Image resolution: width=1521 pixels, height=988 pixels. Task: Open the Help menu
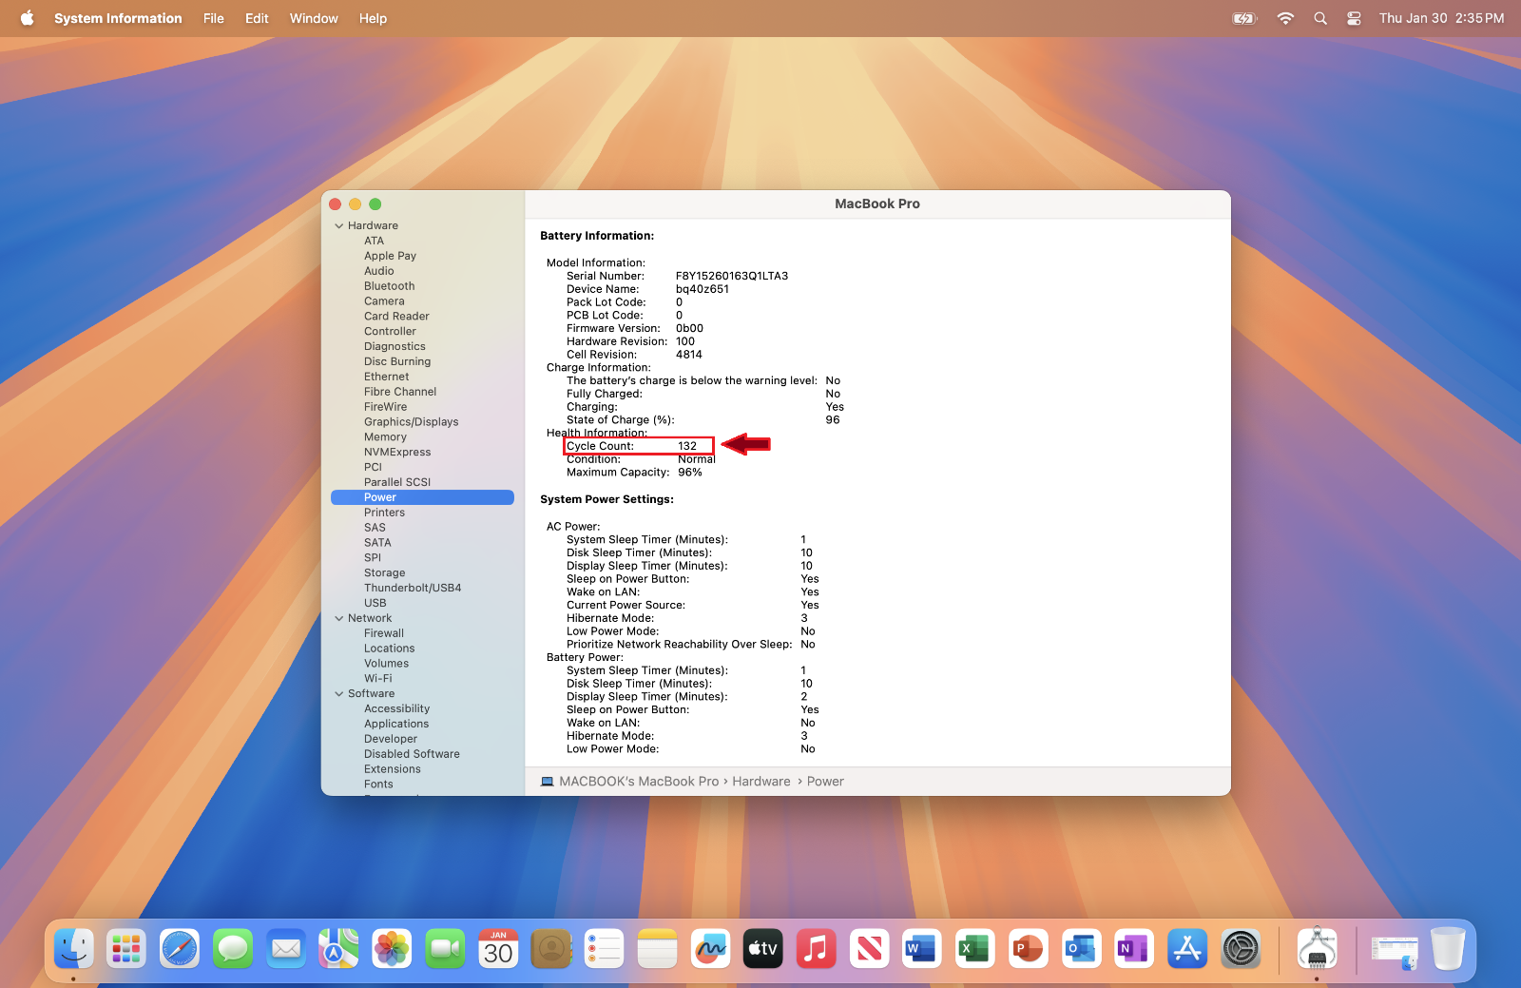[373, 18]
